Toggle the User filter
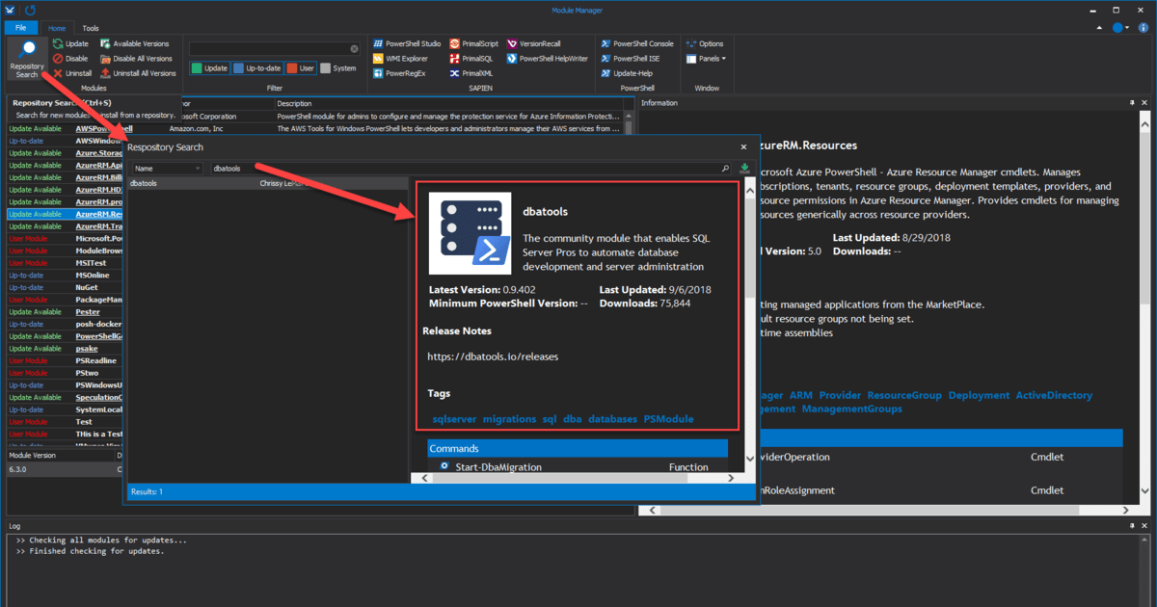This screenshot has width=1157, height=607. tap(301, 67)
